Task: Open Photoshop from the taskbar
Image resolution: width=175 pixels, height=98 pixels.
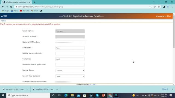Action: [x=91, y=96]
